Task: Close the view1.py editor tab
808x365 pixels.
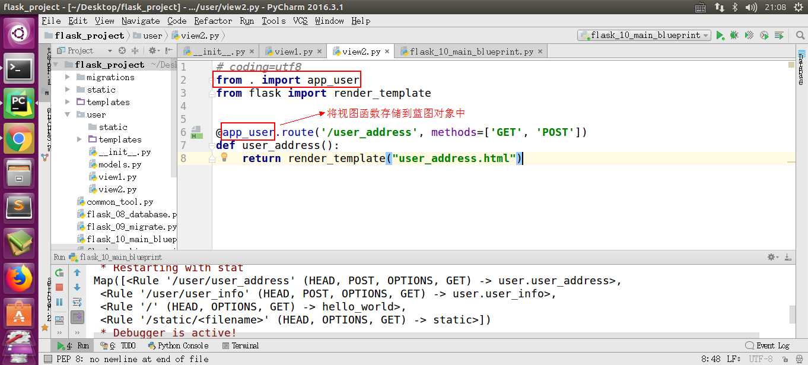Action: 319,52
